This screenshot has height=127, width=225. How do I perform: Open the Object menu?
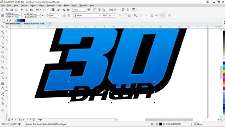(x=33, y=6)
